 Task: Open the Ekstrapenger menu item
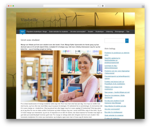click(120, 31)
